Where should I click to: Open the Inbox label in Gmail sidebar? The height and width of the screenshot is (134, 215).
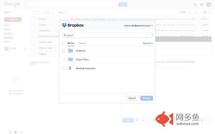(x=7, y=25)
